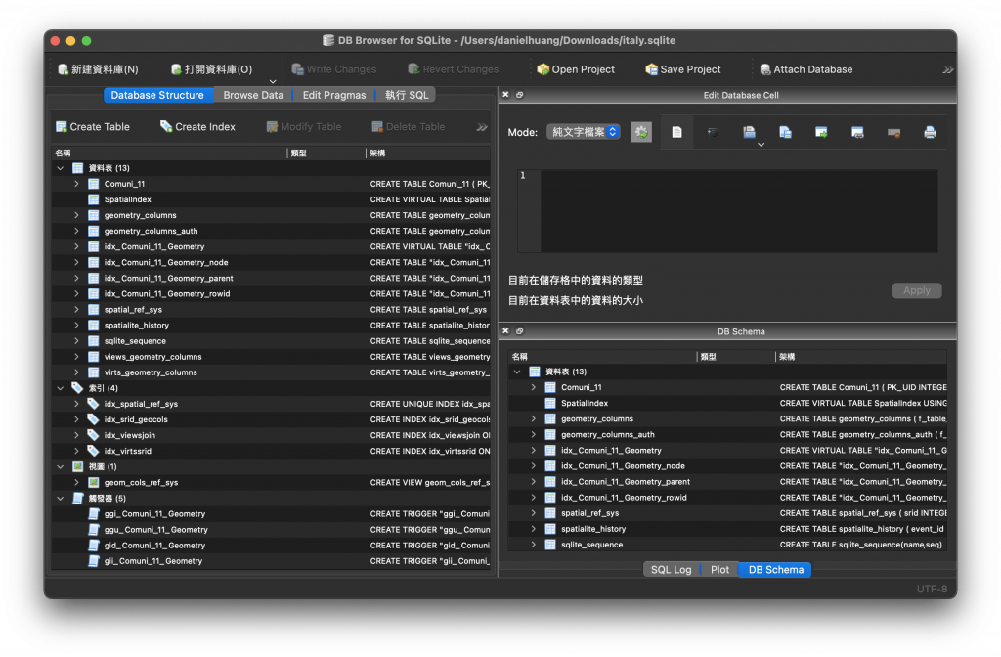The image size is (1001, 657).
Task: Expand Comuni_11 table in Database Structure
Action: (x=76, y=184)
